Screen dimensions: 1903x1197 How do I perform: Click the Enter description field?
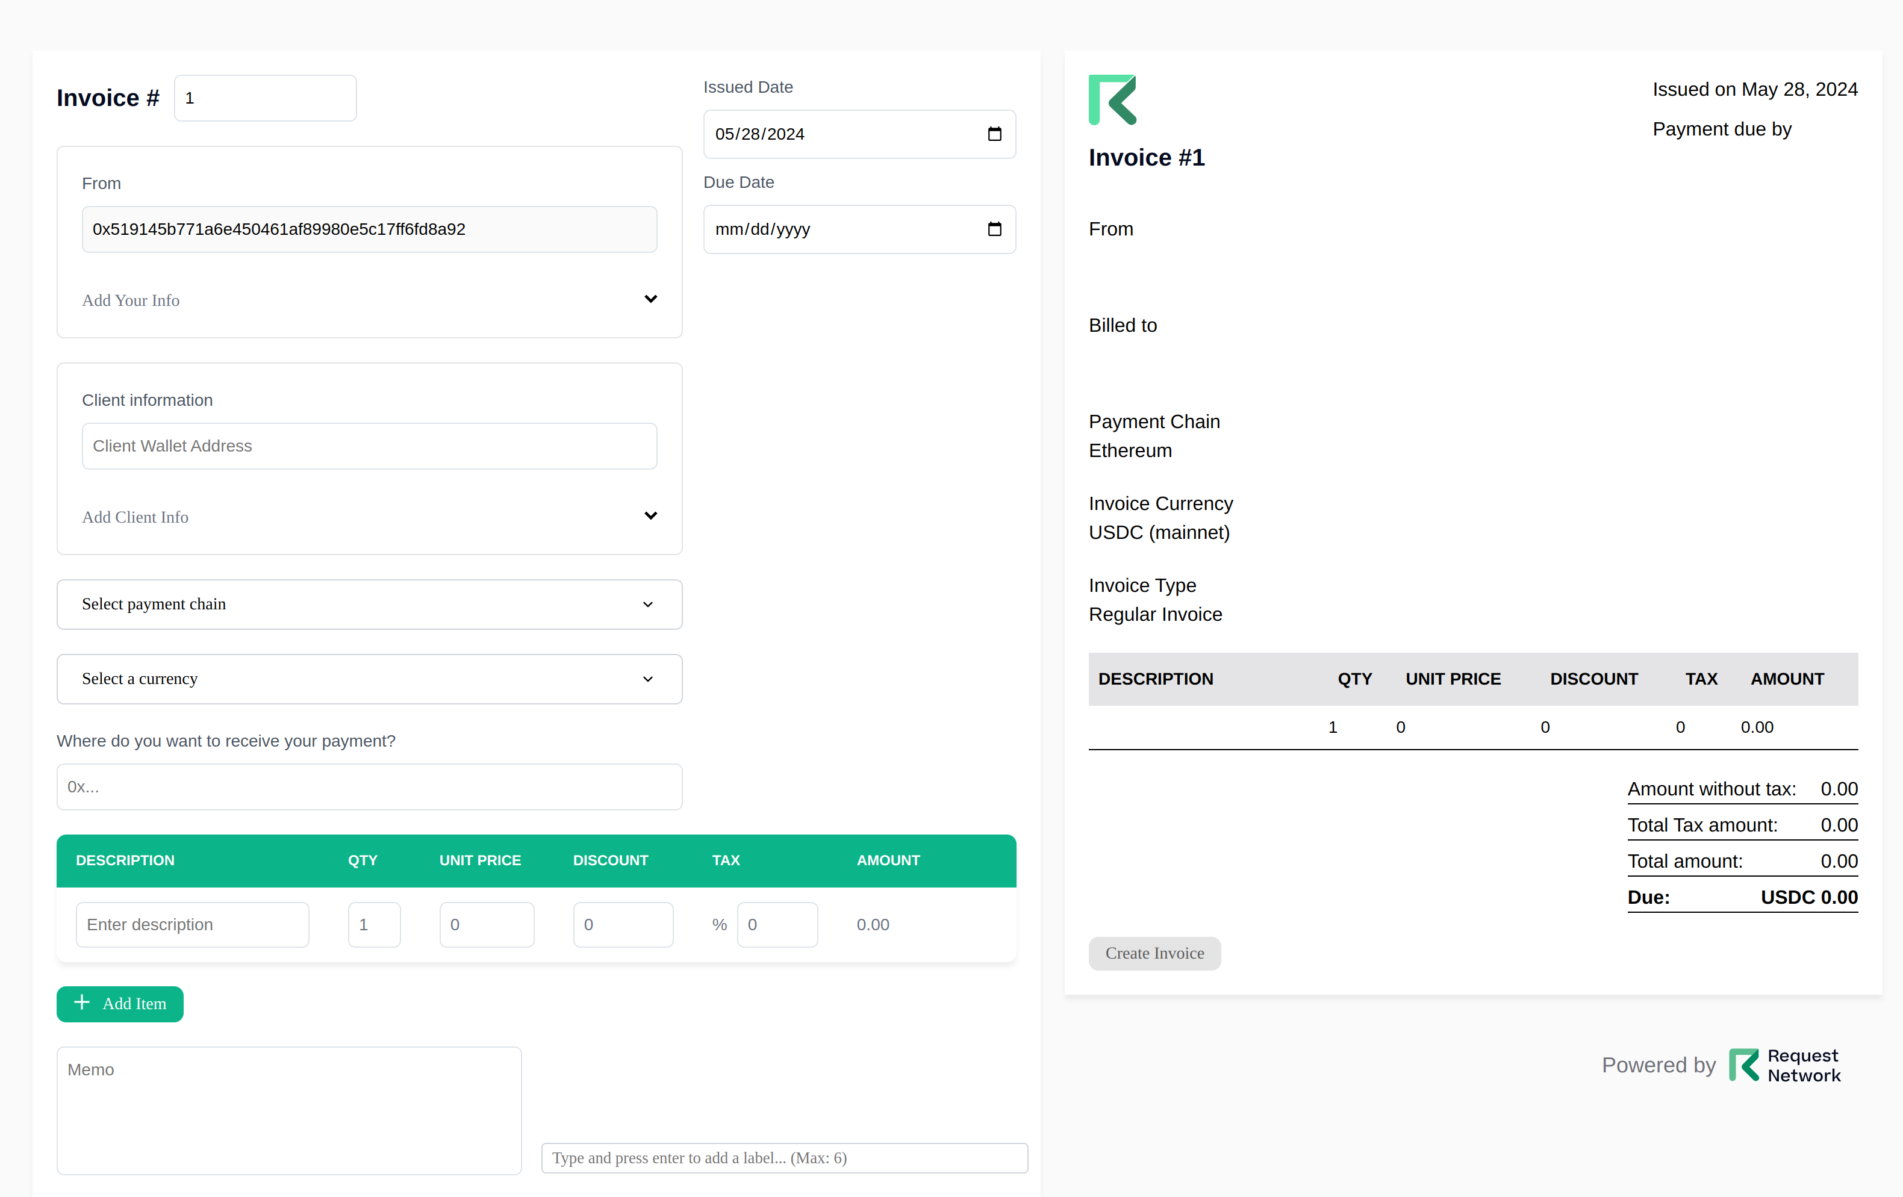(192, 924)
